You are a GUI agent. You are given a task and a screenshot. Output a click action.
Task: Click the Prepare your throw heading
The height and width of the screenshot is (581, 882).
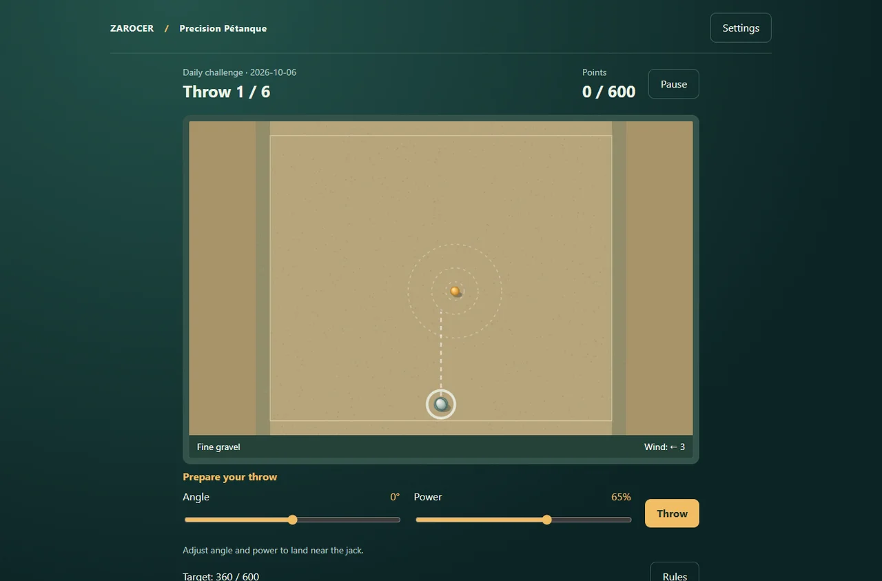[x=230, y=477]
